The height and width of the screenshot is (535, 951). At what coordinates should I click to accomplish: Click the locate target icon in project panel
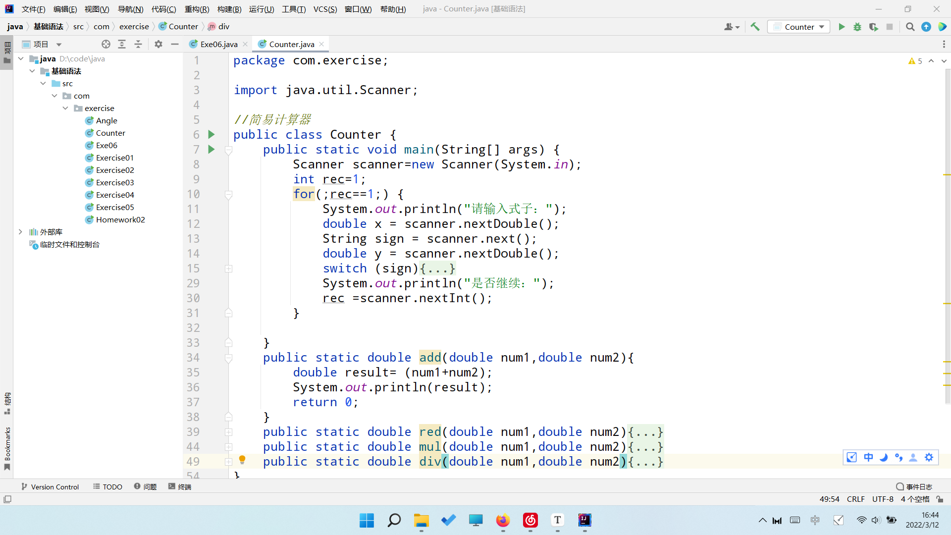(x=106, y=44)
